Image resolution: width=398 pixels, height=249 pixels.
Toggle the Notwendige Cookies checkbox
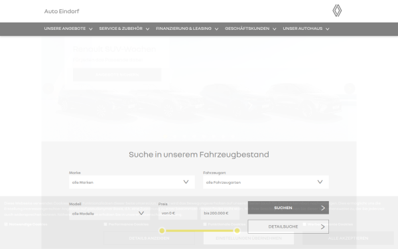pyautogui.click(x=6, y=224)
